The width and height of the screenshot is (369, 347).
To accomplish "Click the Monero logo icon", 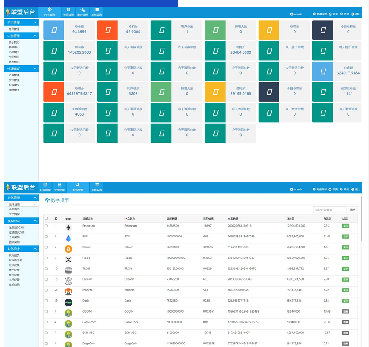I will coord(68,292).
